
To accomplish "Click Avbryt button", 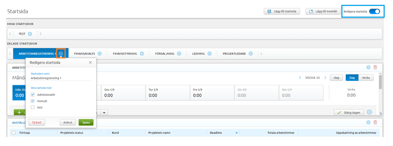I will 68,122.
